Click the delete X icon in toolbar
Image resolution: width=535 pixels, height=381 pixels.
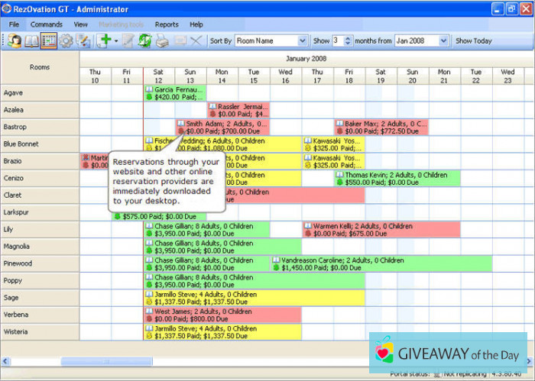click(196, 41)
